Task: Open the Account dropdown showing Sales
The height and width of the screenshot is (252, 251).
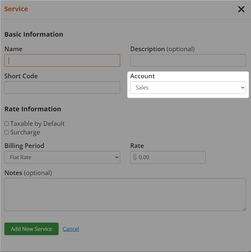Action: click(188, 88)
